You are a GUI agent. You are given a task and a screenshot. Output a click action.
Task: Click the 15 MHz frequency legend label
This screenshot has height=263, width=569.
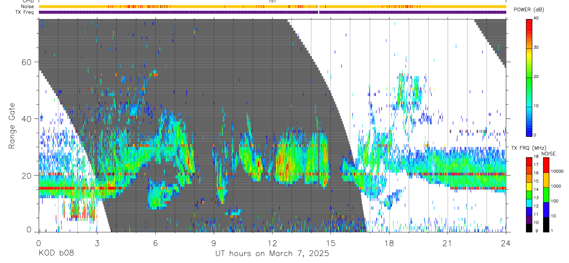point(536,181)
